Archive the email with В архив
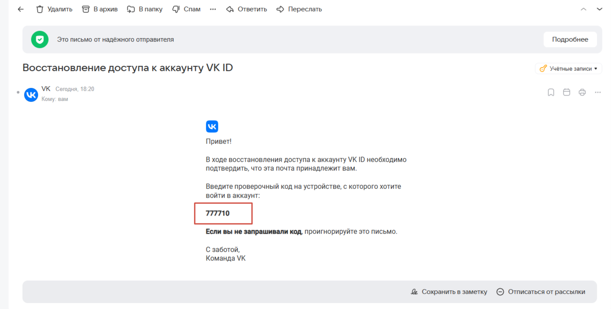611x309 pixels. click(x=100, y=9)
